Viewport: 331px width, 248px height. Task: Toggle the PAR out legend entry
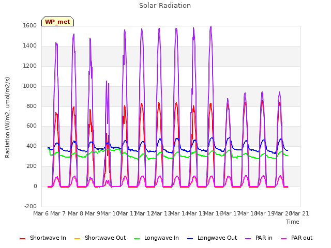coord(296,238)
